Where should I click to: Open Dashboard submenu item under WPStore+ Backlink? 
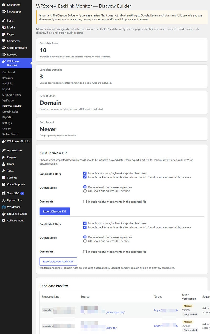click(x=9, y=72)
